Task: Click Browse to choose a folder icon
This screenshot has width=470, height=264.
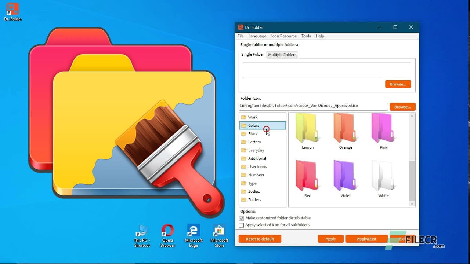Action: pos(402,107)
